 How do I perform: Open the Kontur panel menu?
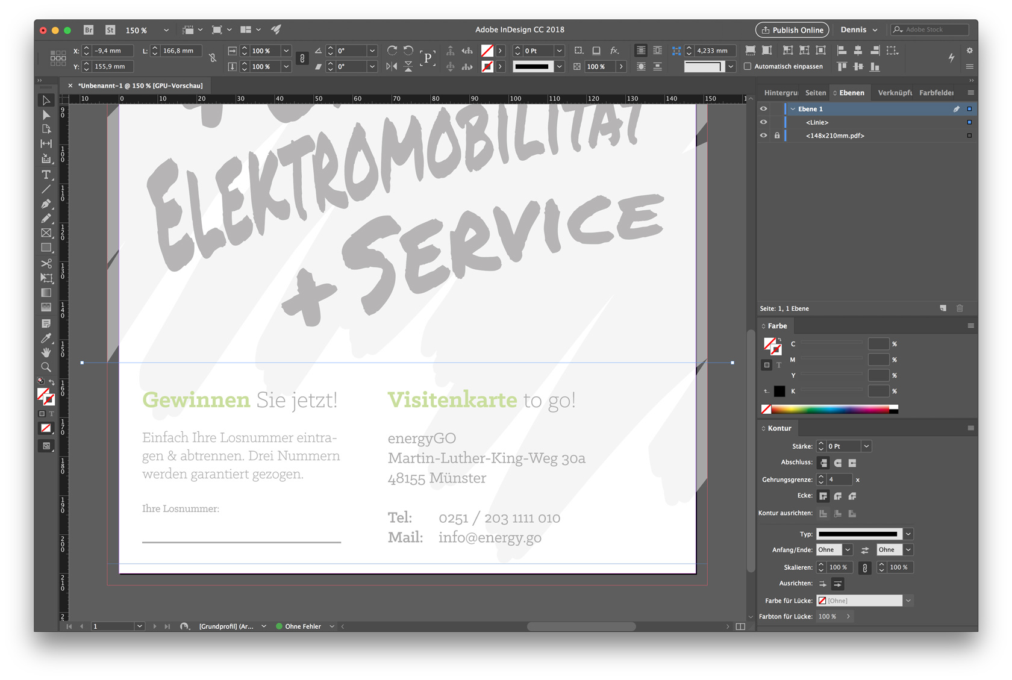[970, 428]
